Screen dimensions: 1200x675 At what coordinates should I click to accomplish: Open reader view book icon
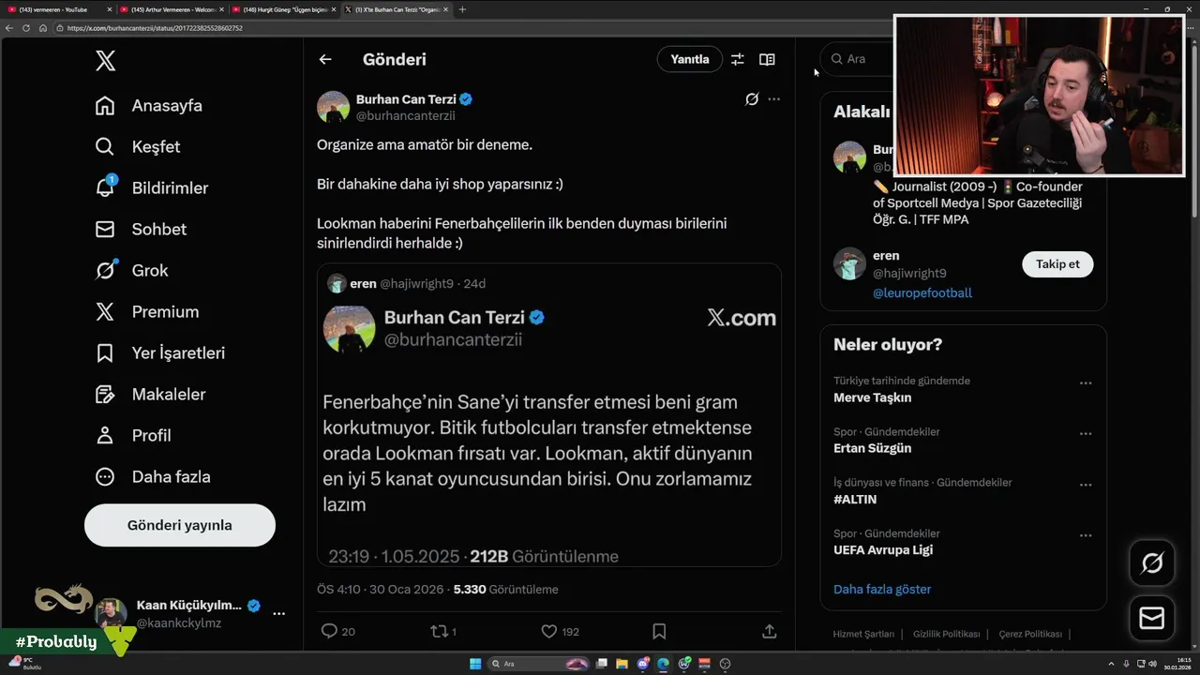pos(767,59)
